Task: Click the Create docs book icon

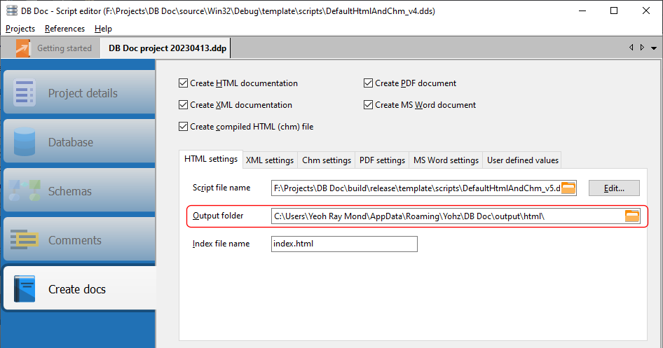Action: (x=25, y=289)
